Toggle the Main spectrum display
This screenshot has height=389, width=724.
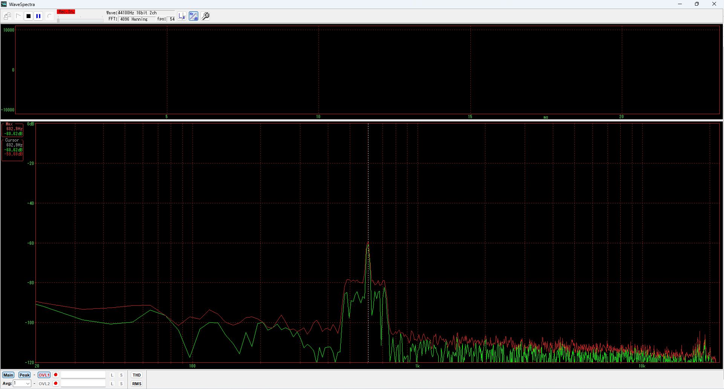[x=8, y=375]
